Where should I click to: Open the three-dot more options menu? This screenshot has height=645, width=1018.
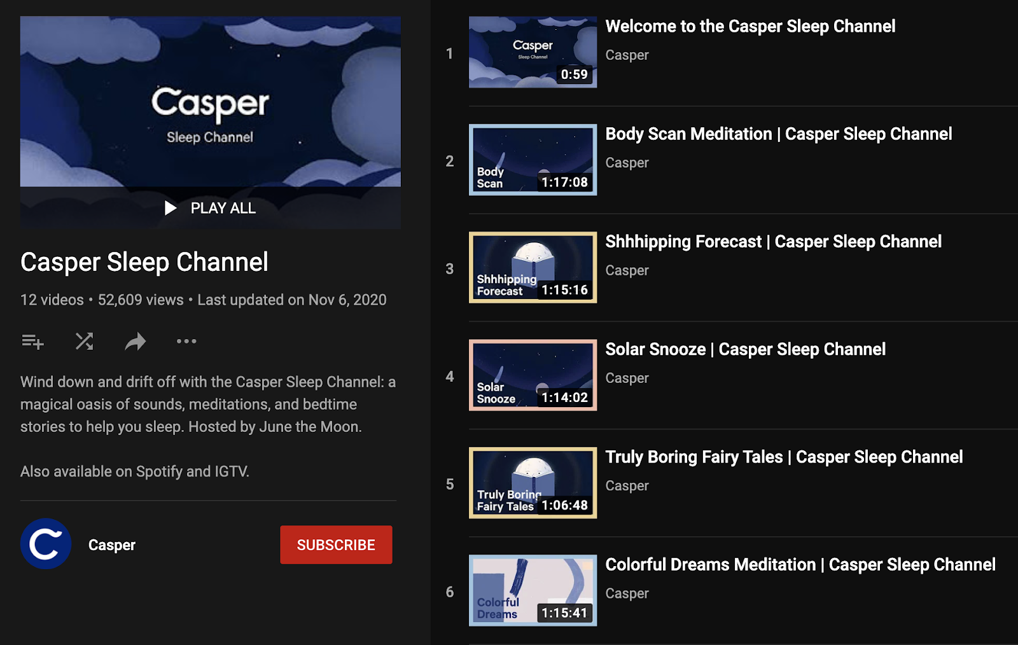(x=186, y=342)
